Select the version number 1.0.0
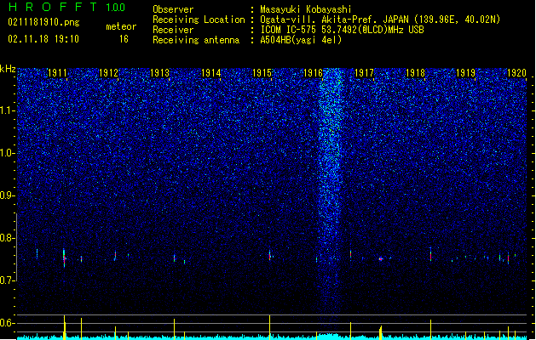Screen dimensions: 536x340 coord(116,8)
